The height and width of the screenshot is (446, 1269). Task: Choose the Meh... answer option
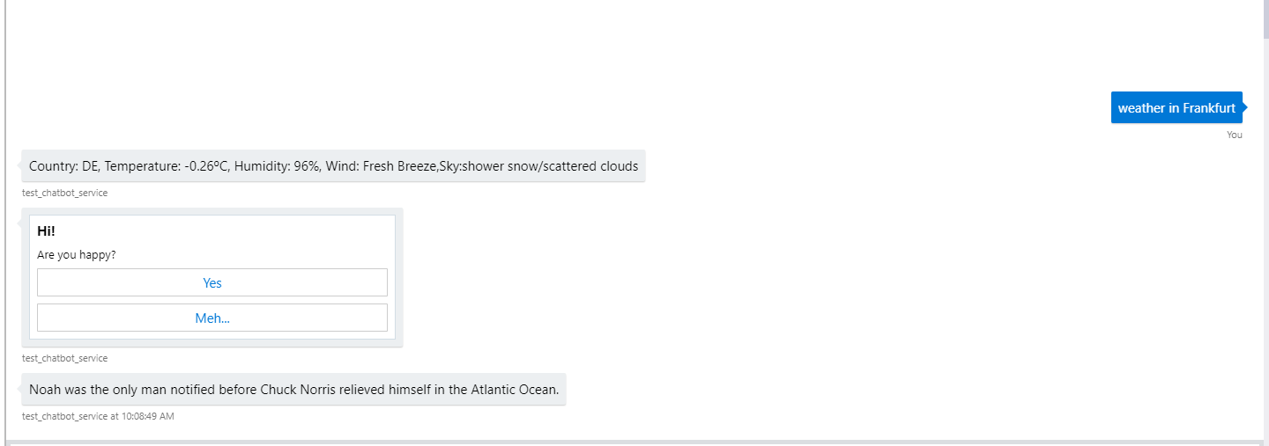tap(211, 318)
